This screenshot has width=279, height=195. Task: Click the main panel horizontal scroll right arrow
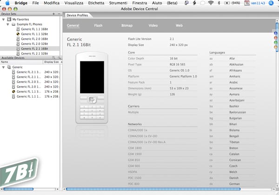pyautogui.click(x=274, y=189)
